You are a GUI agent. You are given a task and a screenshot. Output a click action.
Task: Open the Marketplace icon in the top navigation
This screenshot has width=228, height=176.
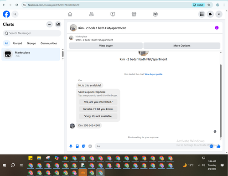point(134,14)
